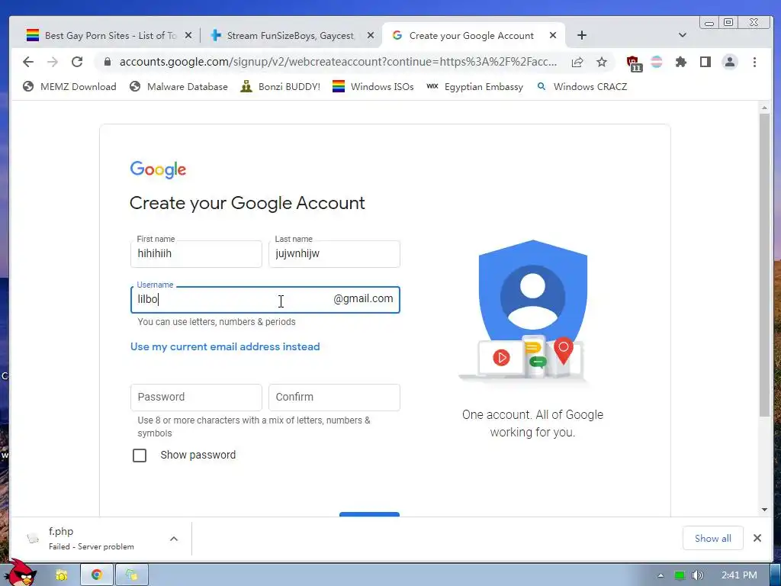Click the pink-blue striped extension icon
The image size is (781, 586).
point(657,62)
